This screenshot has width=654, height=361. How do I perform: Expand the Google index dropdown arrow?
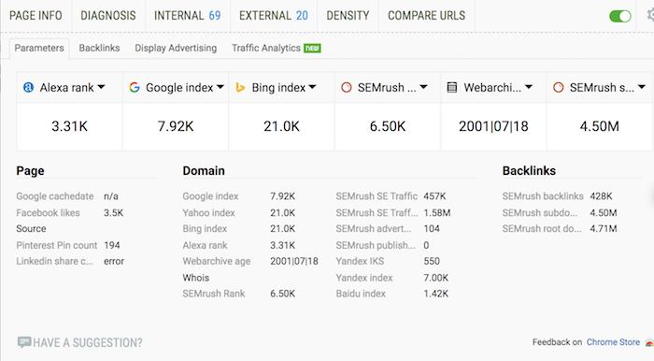click(x=220, y=87)
